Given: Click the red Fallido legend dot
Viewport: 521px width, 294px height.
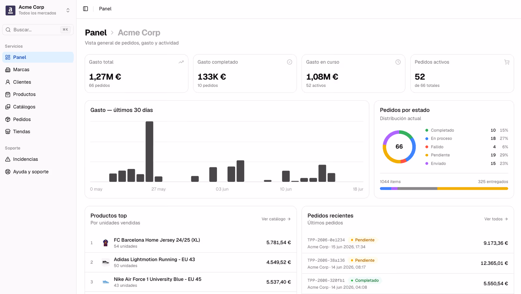Looking at the screenshot, I should pyautogui.click(x=427, y=147).
